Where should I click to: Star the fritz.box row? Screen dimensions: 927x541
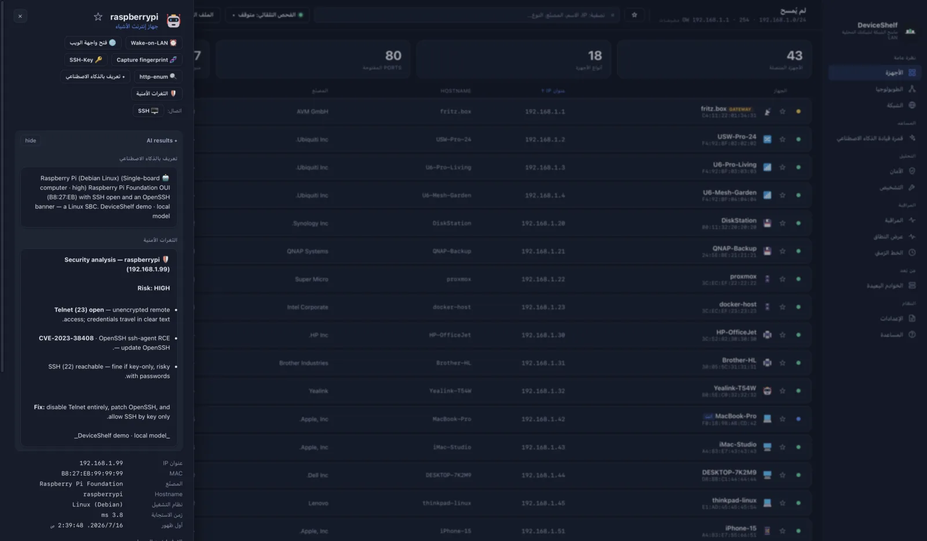(783, 112)
